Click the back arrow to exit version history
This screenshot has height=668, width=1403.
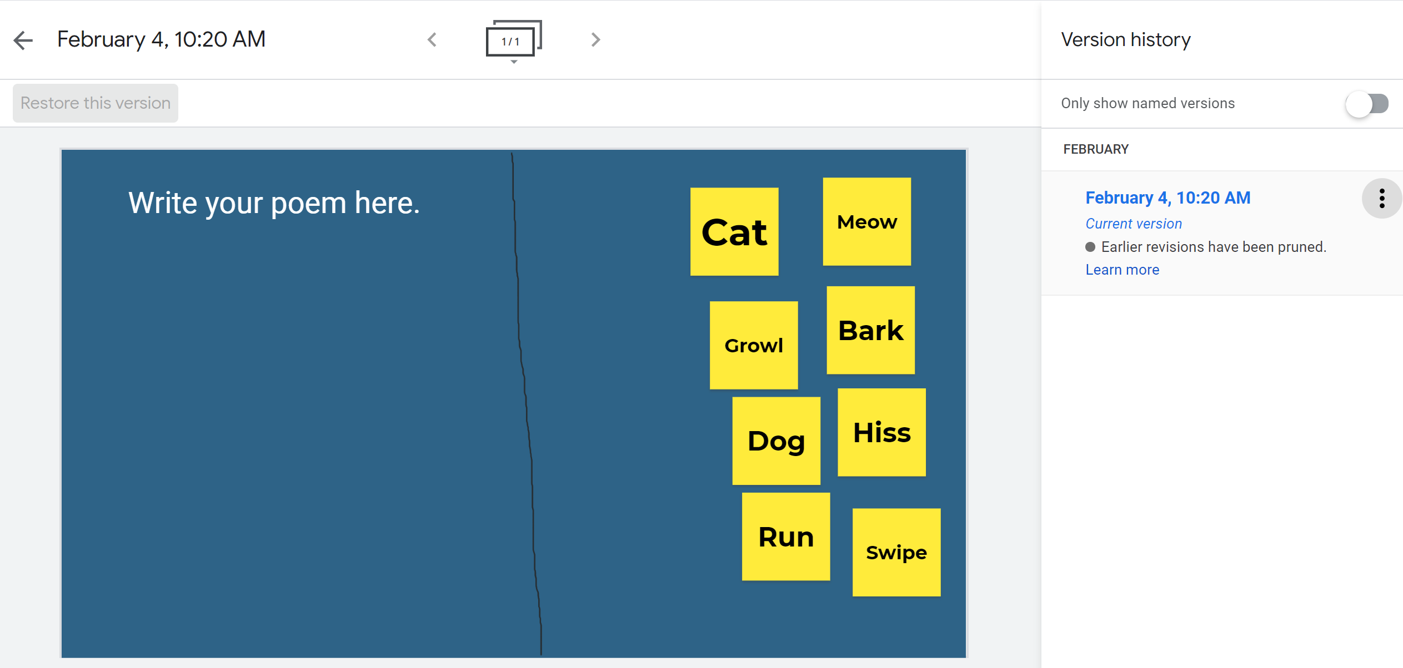pos(23,40)
